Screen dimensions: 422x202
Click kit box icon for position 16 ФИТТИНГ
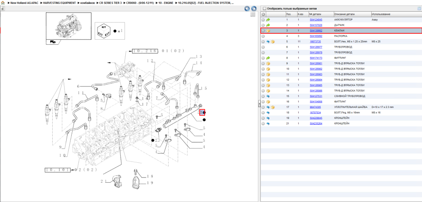point(268,102)
